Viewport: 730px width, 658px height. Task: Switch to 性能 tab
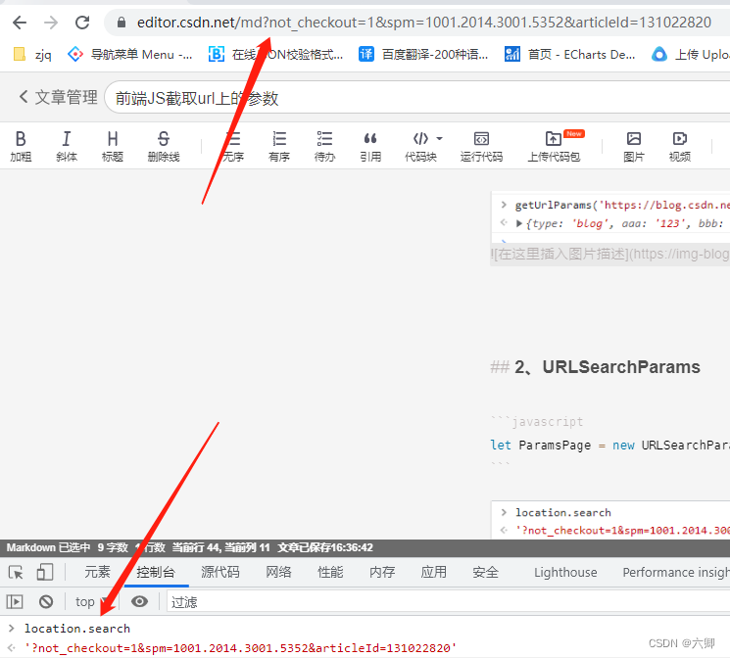point(330,572)
